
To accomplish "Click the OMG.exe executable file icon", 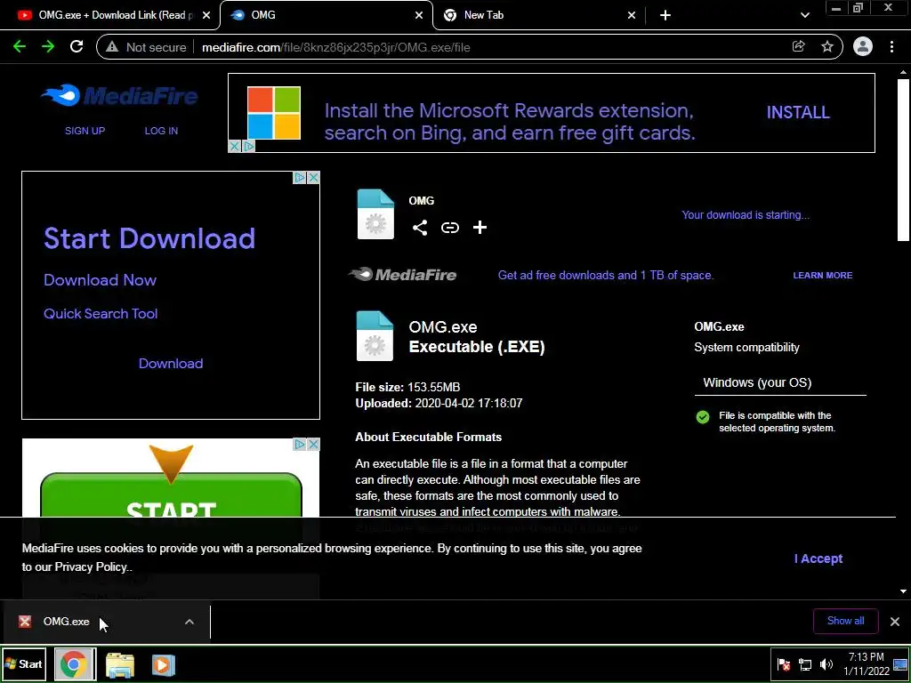I will tap(375, 336).
